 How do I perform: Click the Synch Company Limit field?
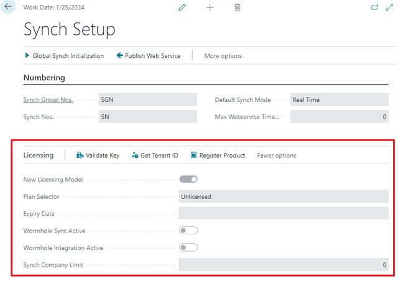[x=284, y=264]
